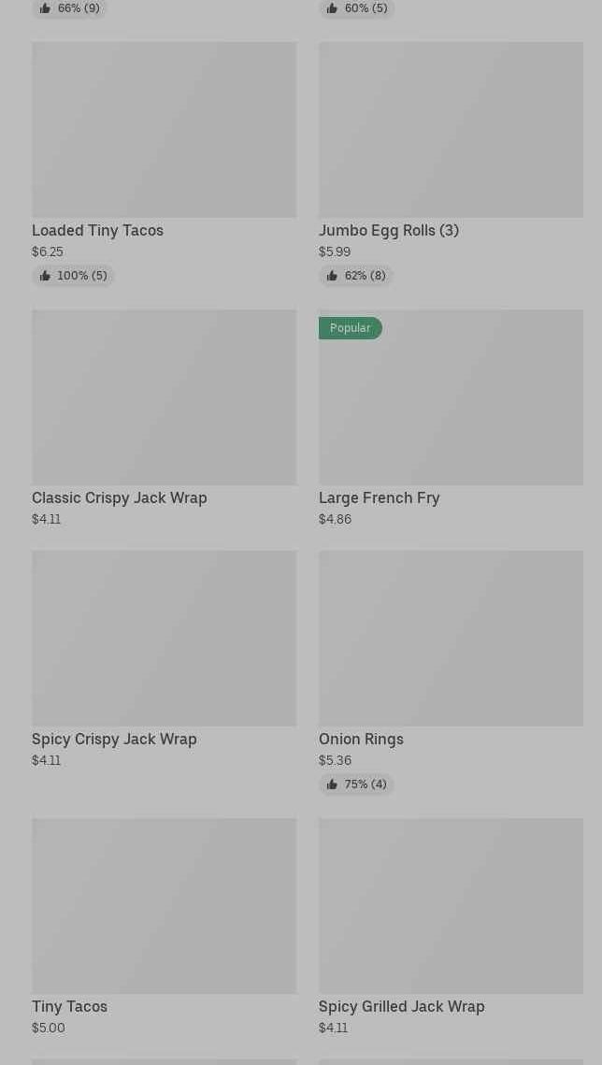Screen dimensions: 602x1065
Task: Open the Spicy Crispy Jack Wrap image
Action: click(165, 639)
